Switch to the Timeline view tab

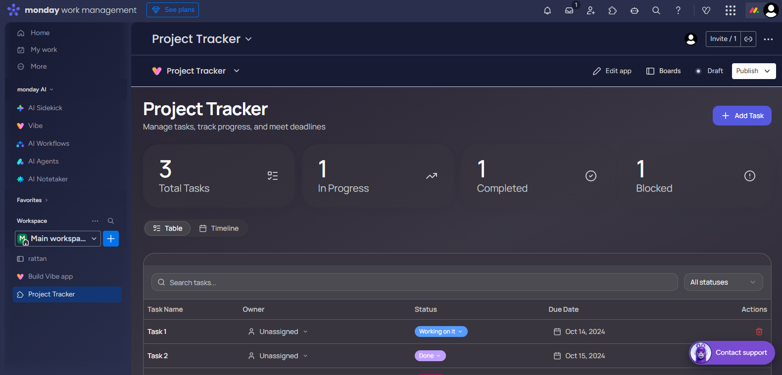219,228
